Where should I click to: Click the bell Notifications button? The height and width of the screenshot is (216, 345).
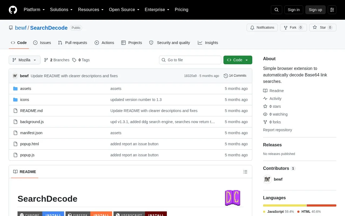tap(262, 28)
